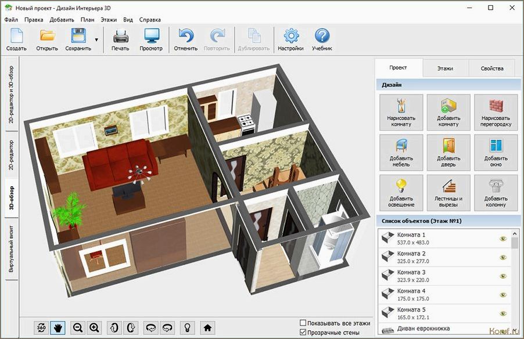Viewport: 524px width, 339px height.
Task: Open Добавить мебель furniture tool
Action: coord(401,153)
